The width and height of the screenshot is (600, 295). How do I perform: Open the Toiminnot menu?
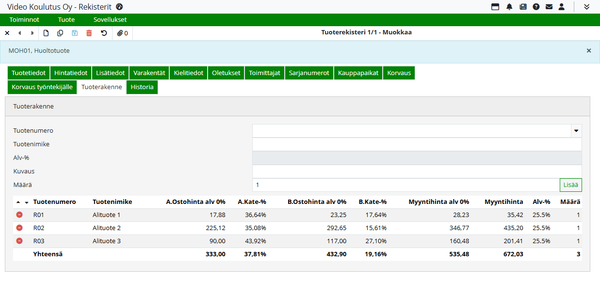24,20
